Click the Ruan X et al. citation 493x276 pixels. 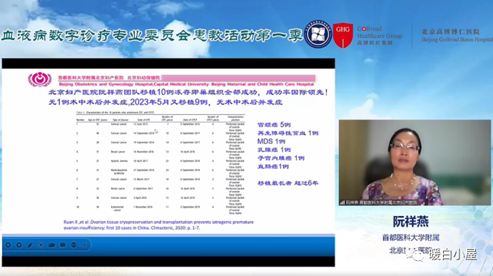click(158, 225)
